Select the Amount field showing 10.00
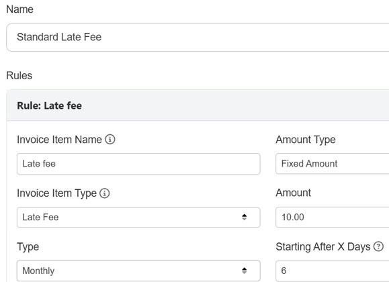The height and width of the screenshot is (282, 389). coord(332,218)
